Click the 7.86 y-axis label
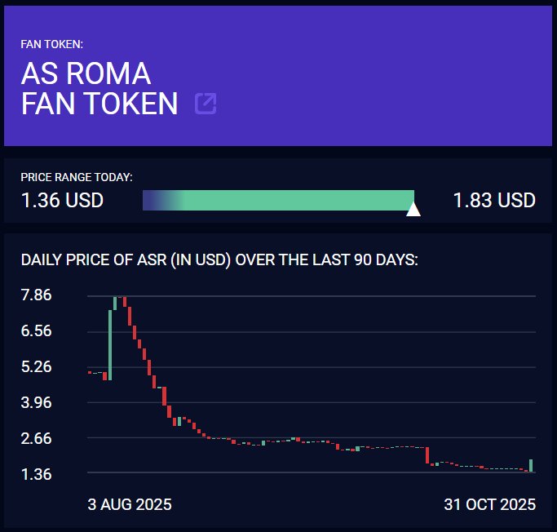 pos(36,295)
